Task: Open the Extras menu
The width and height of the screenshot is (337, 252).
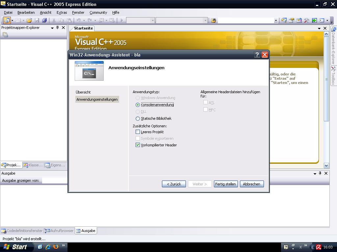Action: tap(62, 12)
